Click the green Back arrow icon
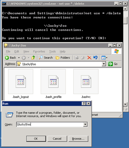129x148 pixels. click(7, 58)
